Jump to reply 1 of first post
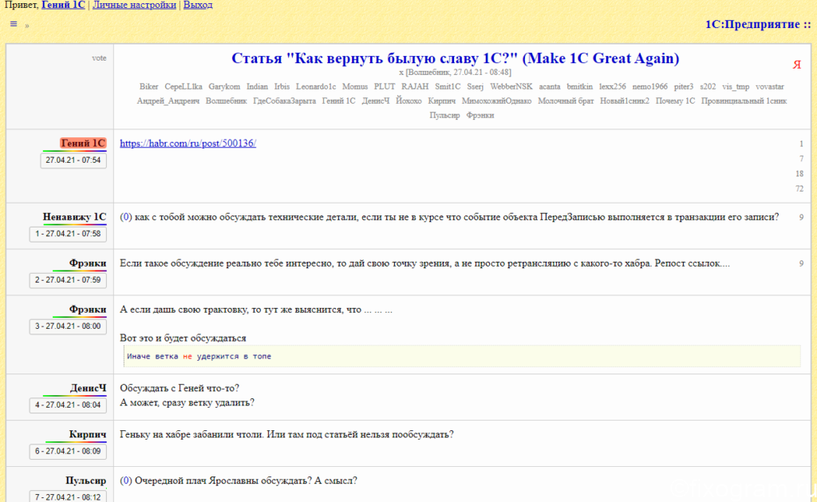 (801, 144)
